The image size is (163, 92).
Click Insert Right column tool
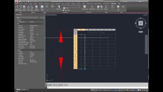(x=32, y=8)
